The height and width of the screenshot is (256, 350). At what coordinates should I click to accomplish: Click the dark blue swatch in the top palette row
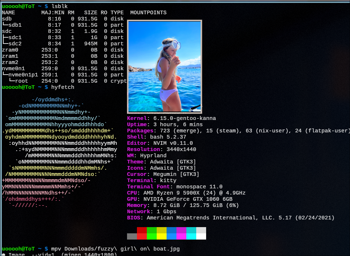pyautogui.click(x=171, y=230)
